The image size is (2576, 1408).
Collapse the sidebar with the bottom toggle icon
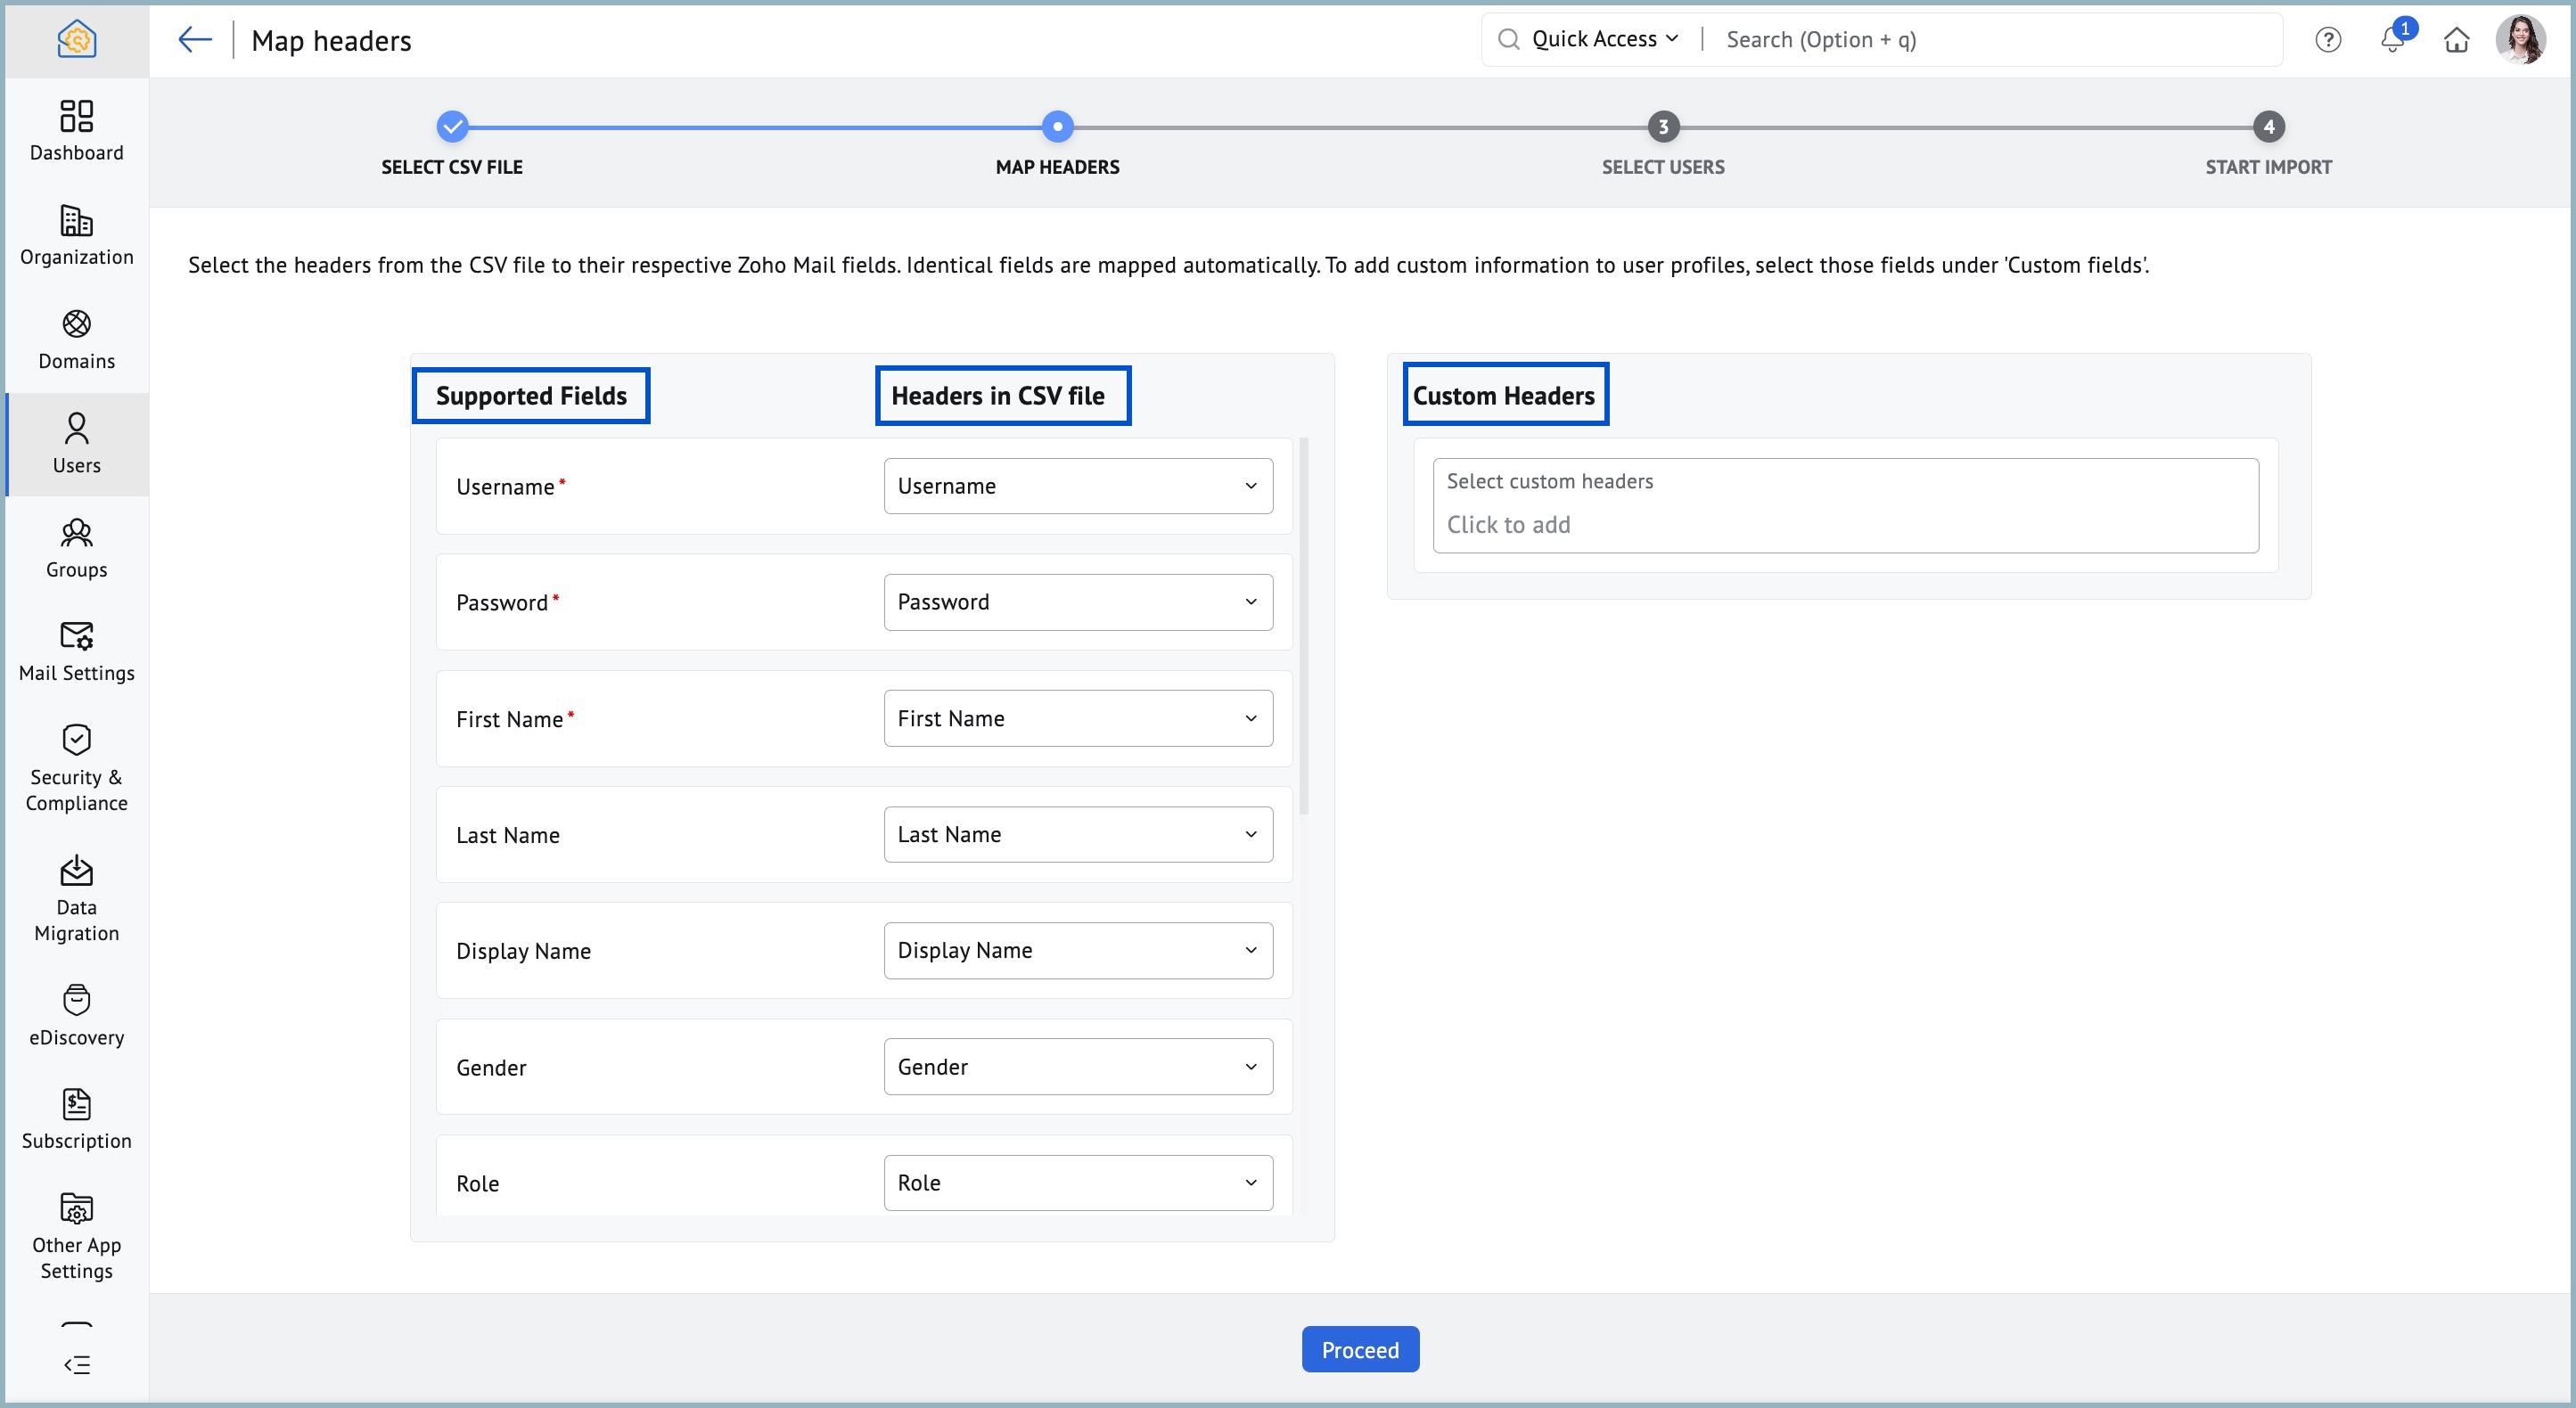(77, 1365)
